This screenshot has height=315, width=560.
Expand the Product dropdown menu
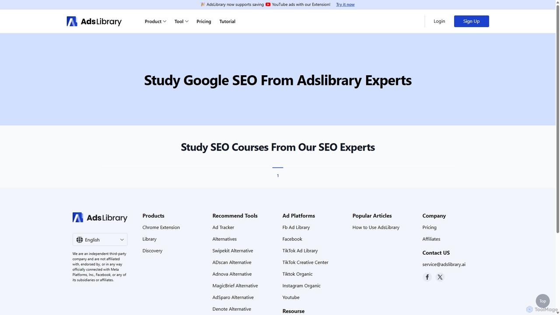pyautogui.click(x=156, y=21)
